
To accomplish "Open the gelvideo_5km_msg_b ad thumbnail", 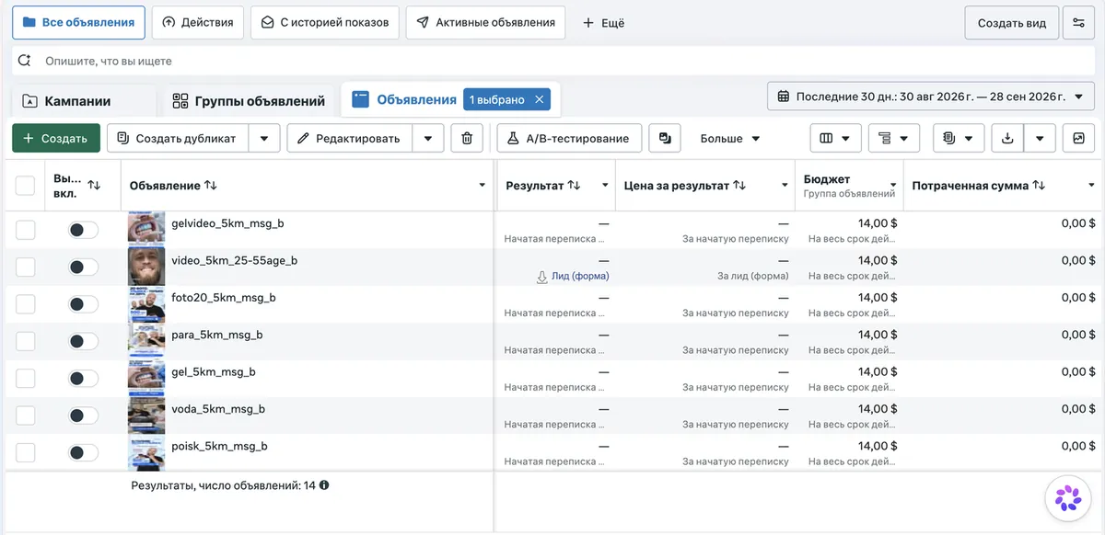I will tap(146, 229).
